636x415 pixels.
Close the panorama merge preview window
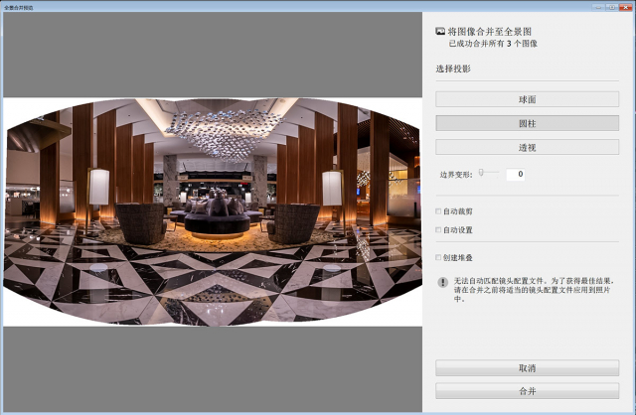626,7
